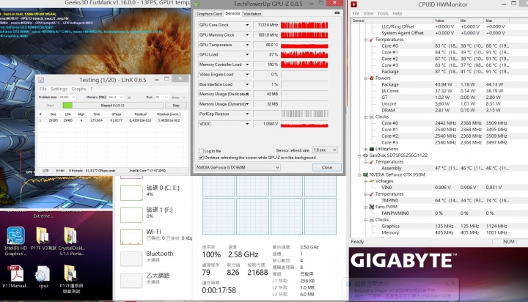528x302 pixels.
Task: Click the voltage icon beside Voltages in HWMonitor
Action: 372,181
